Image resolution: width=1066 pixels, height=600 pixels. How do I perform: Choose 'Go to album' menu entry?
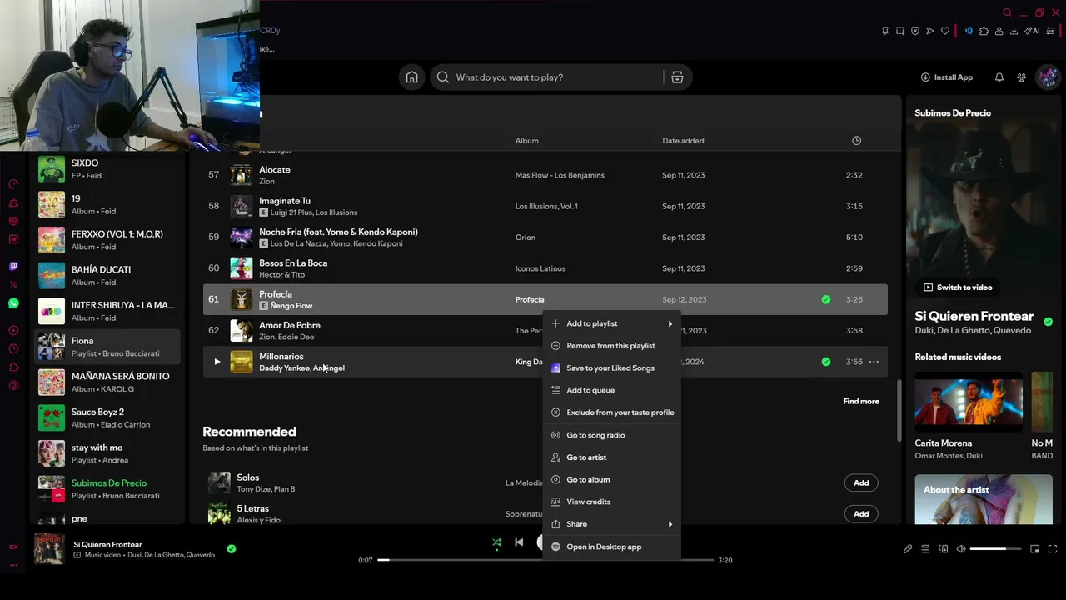(x=611, y=479)
